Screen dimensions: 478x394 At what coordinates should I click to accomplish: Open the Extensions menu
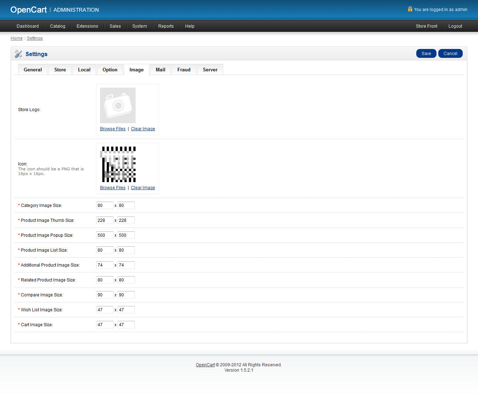click(87, 26)
